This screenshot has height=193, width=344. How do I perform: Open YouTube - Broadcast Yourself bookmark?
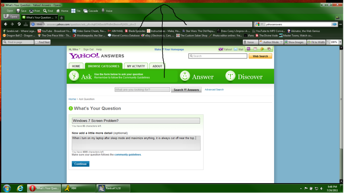54,31
